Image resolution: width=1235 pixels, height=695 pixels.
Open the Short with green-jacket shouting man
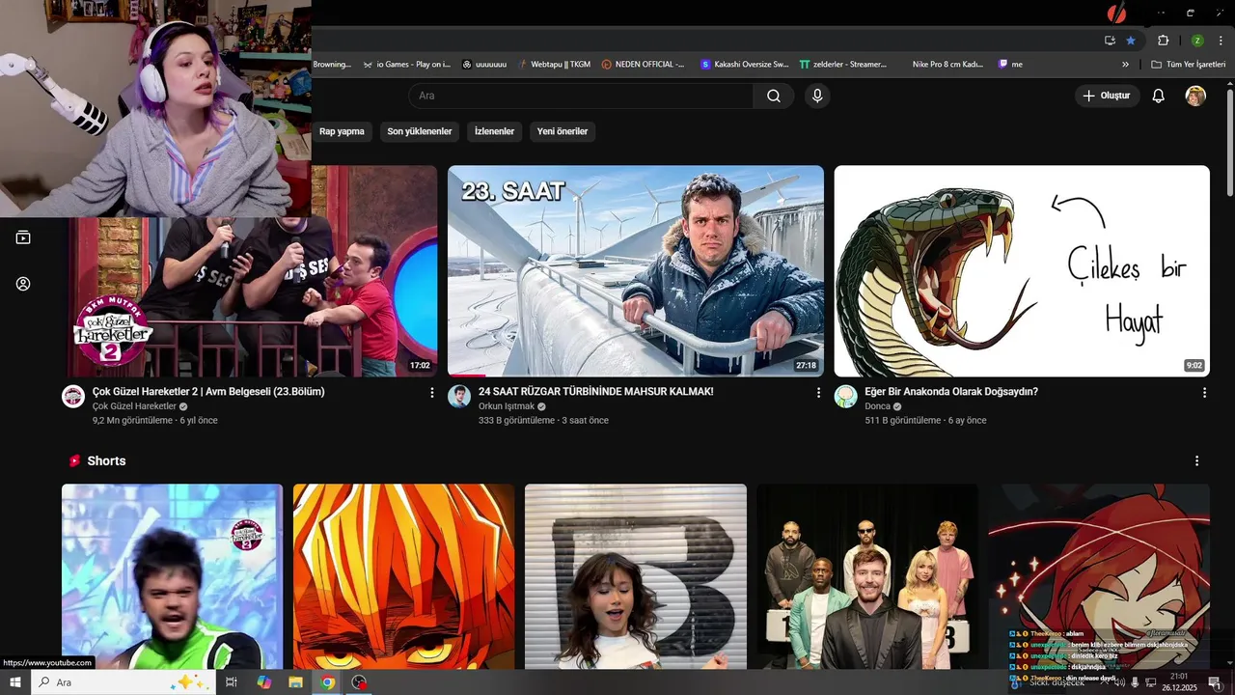[x=172, y=577]
